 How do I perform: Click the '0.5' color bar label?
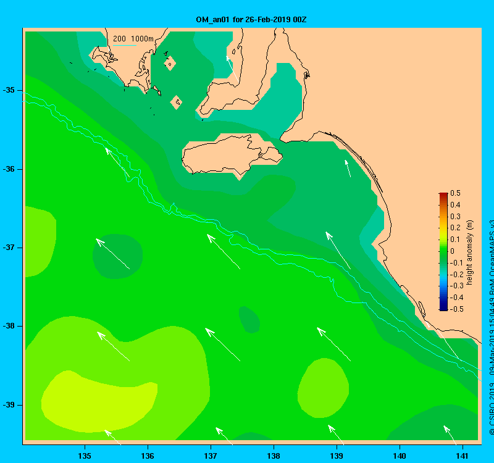click(x=455, y=193)
